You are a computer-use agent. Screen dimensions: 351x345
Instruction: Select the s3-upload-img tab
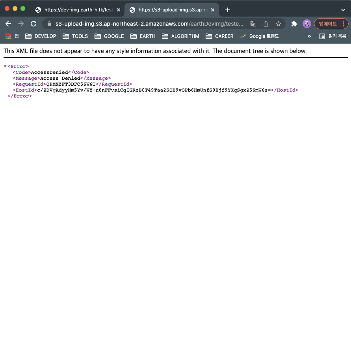pos(173,10)
